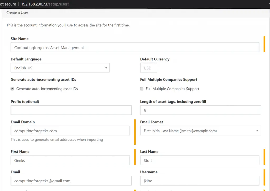The width and height of the screenshot is (270, 191).
Task: Click the 'Default Currency' label
Action: click(x=155, y=59)
